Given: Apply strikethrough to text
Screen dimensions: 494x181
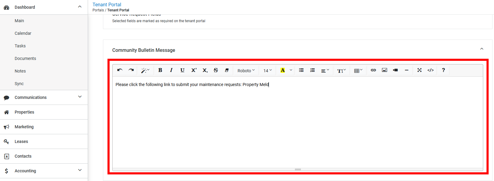Looking at the screenshot, I should [x=216, y=70].
